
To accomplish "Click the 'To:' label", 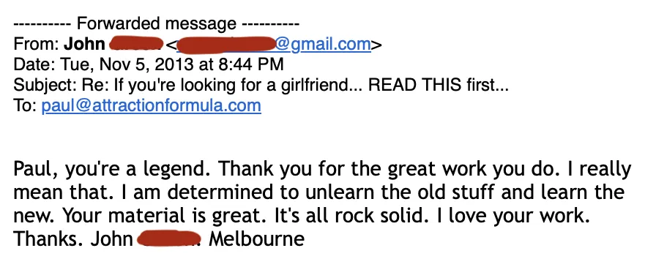I will point(25,105).
